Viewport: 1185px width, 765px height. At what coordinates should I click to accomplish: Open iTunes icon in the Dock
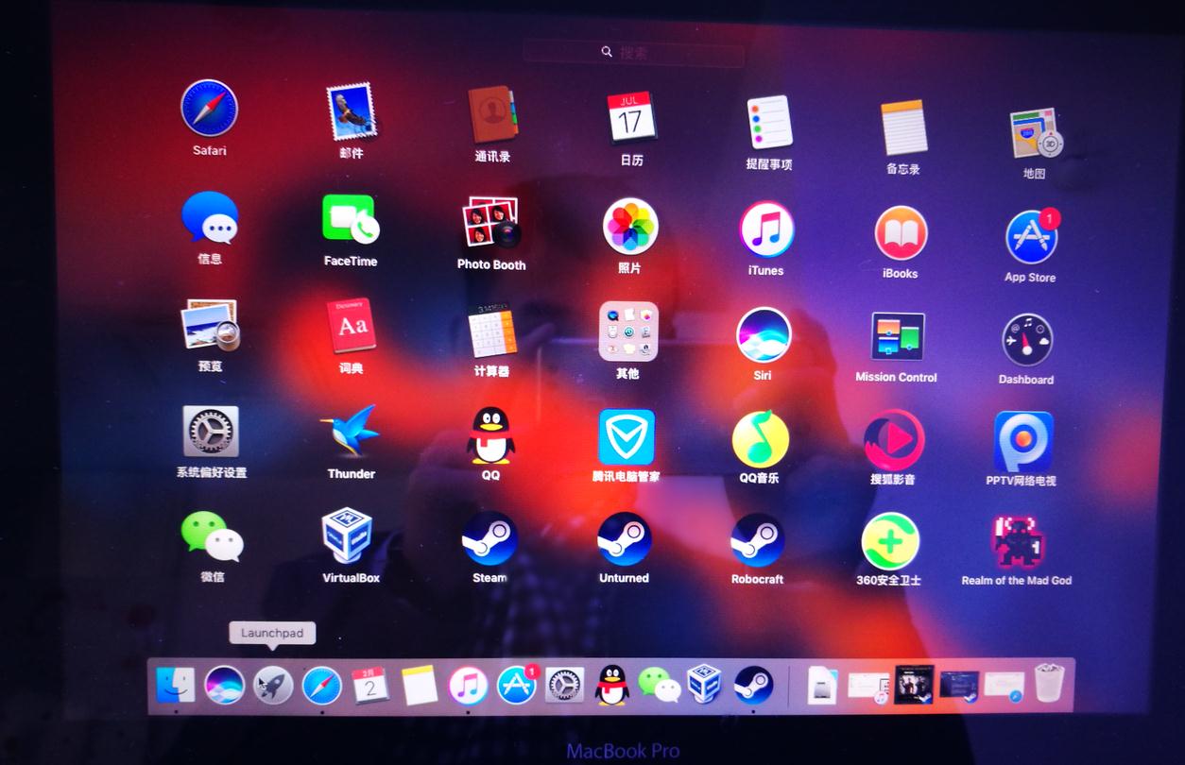coord(468,686)
